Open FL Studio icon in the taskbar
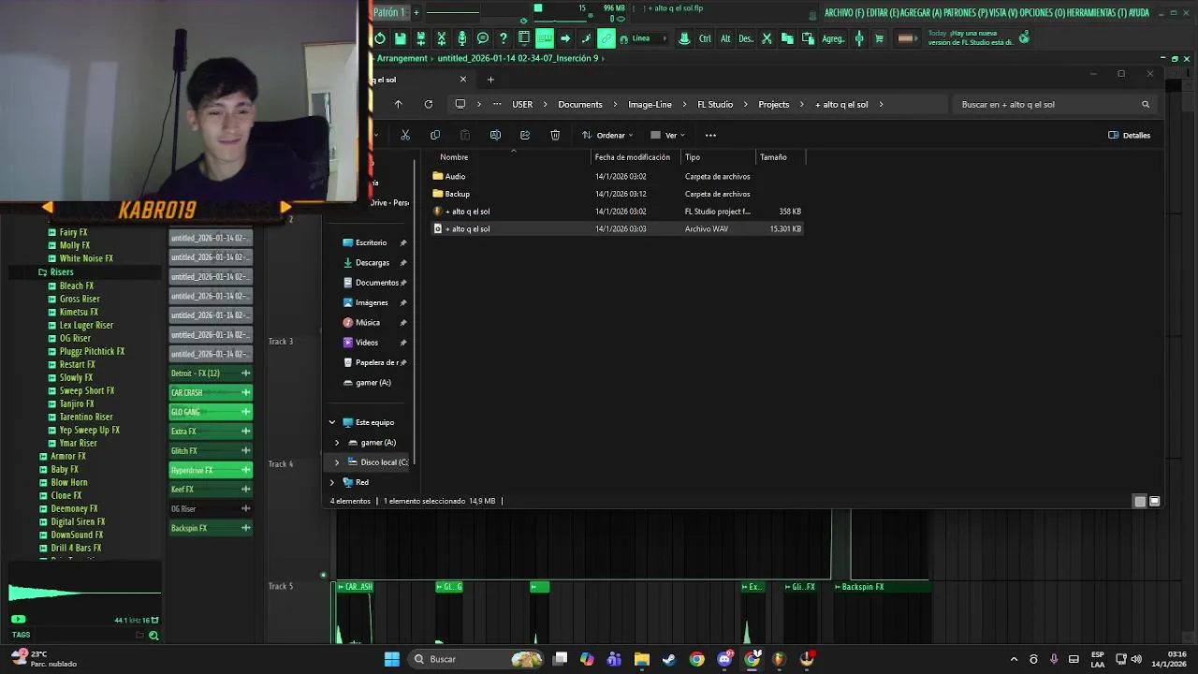This screenshot has height=674, width=1198. click(779, 659)
